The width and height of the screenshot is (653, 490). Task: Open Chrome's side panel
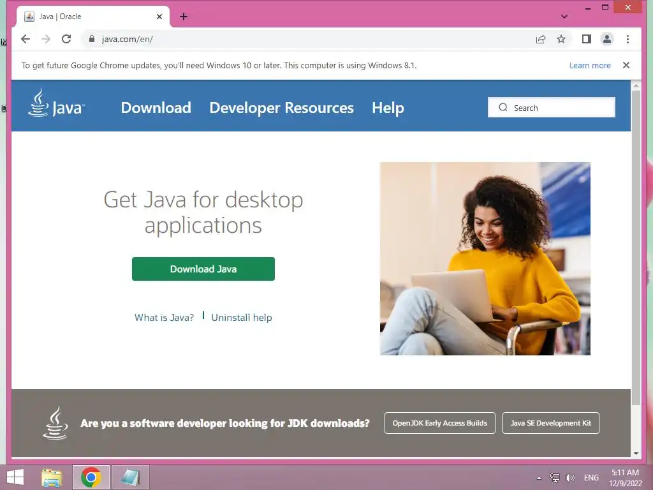tap(587, 39)
